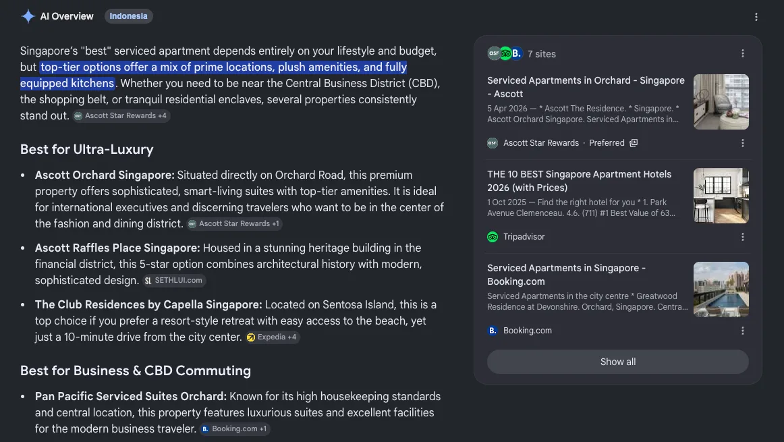
Task: Click The Club Residences by Capella Singapore title
Action: point(148,304)
